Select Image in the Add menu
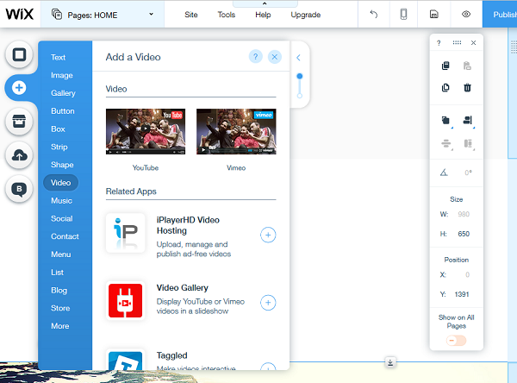Screen dimensions: 517x383 click(x=62, y=75)
